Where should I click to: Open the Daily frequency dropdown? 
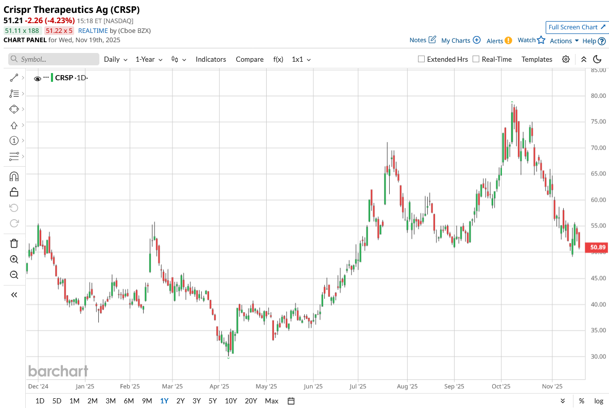(115, 59)
